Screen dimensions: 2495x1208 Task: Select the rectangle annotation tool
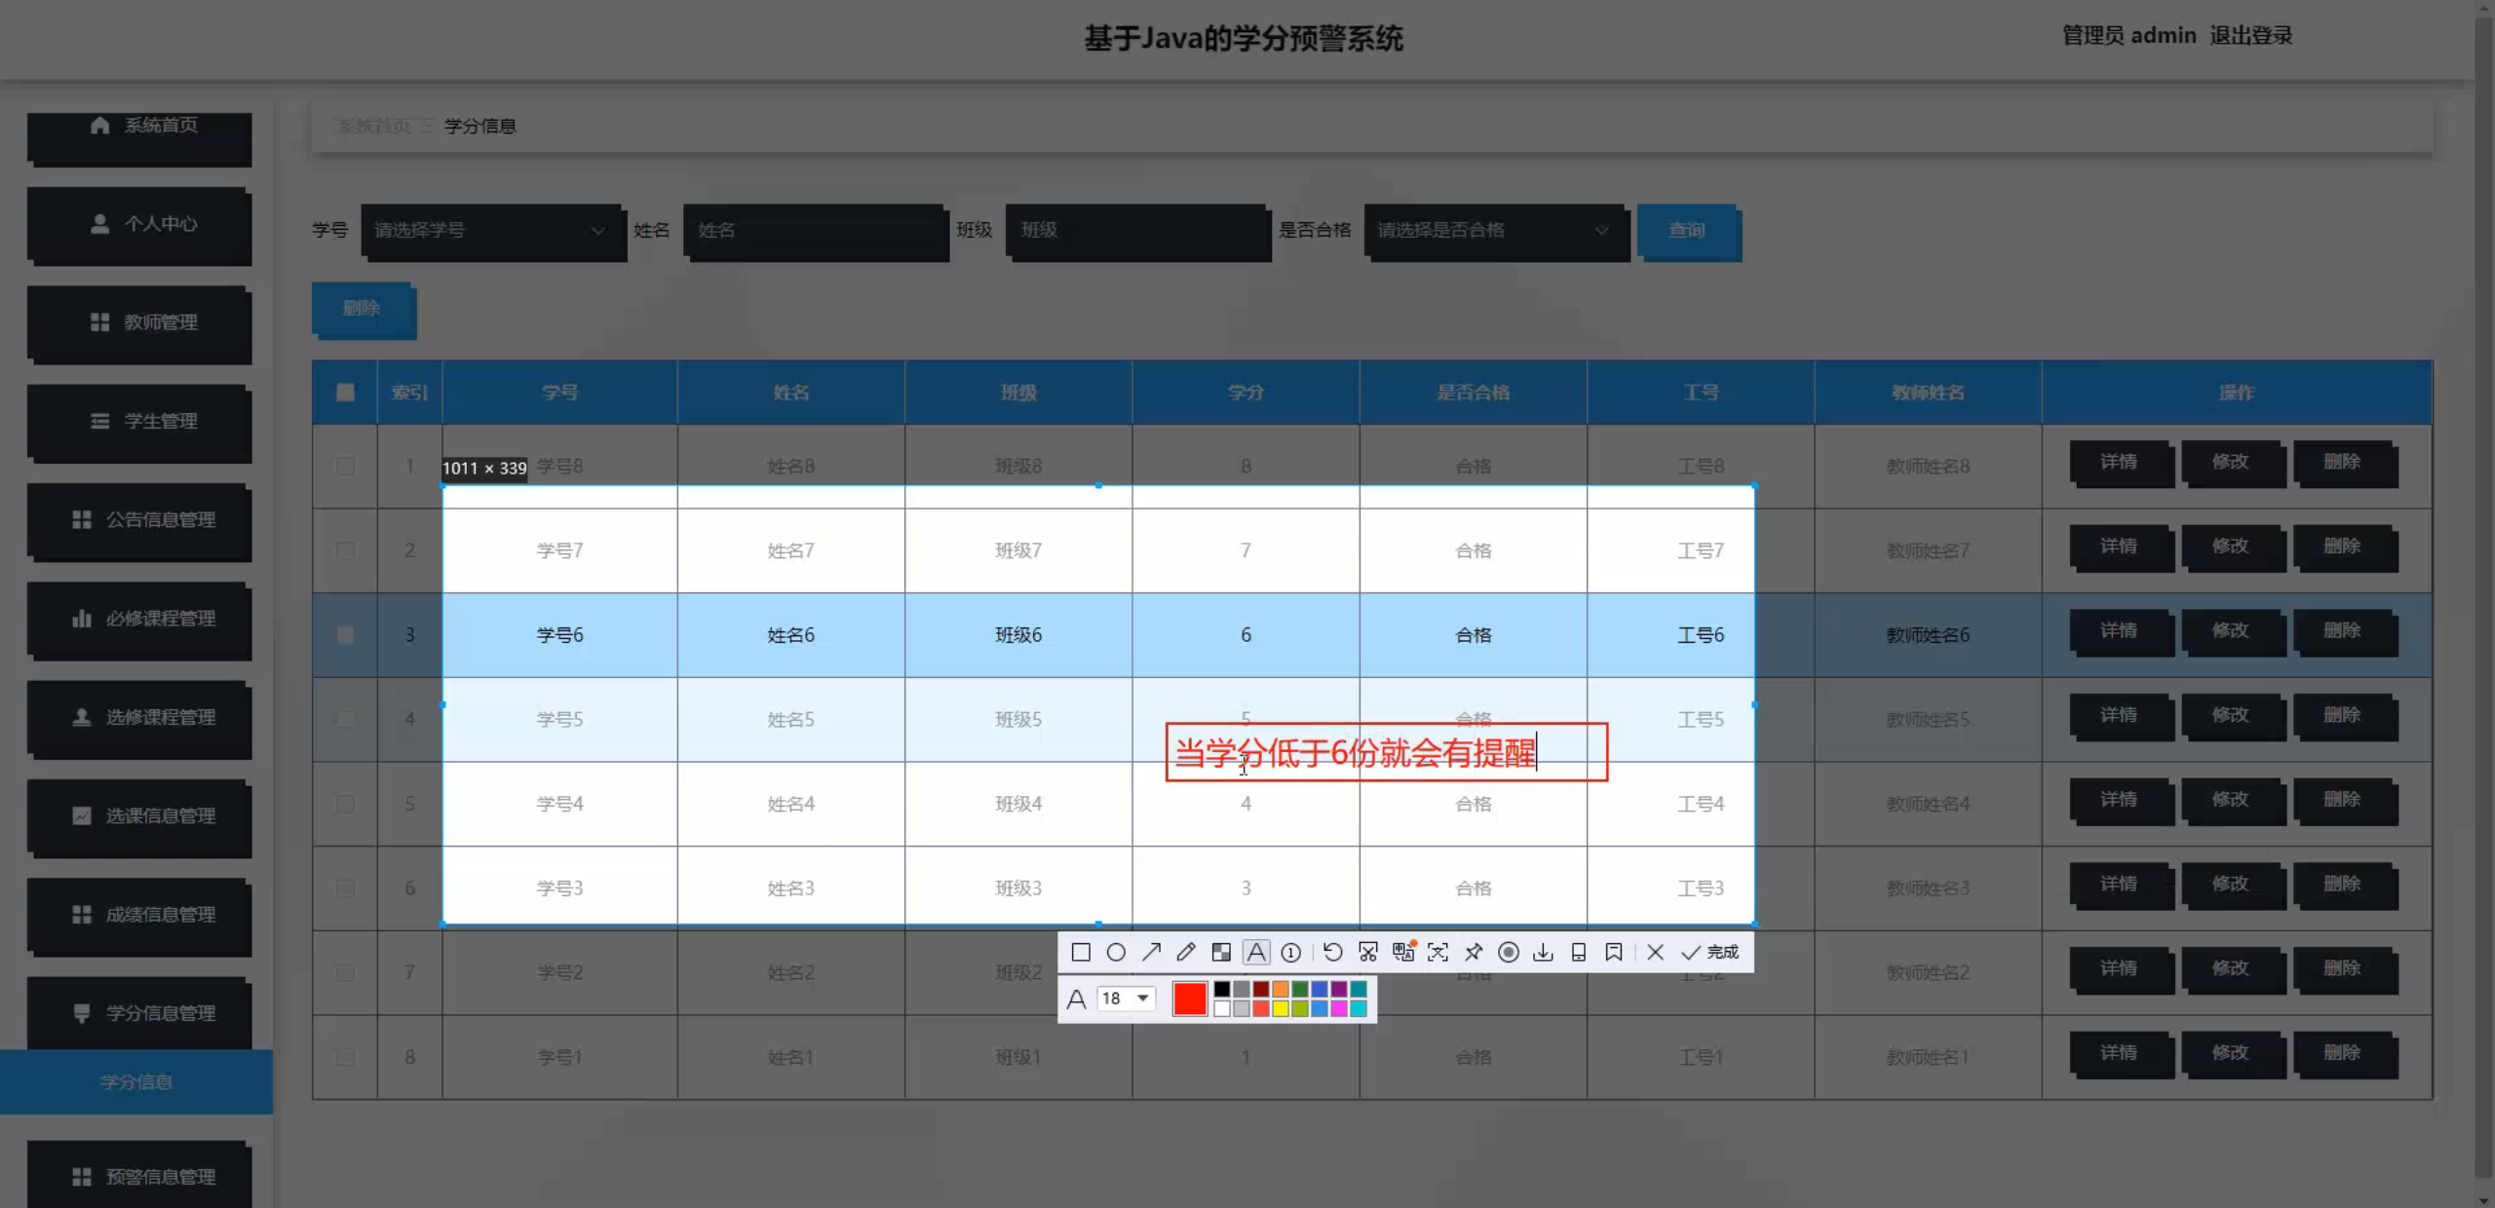1080,952
